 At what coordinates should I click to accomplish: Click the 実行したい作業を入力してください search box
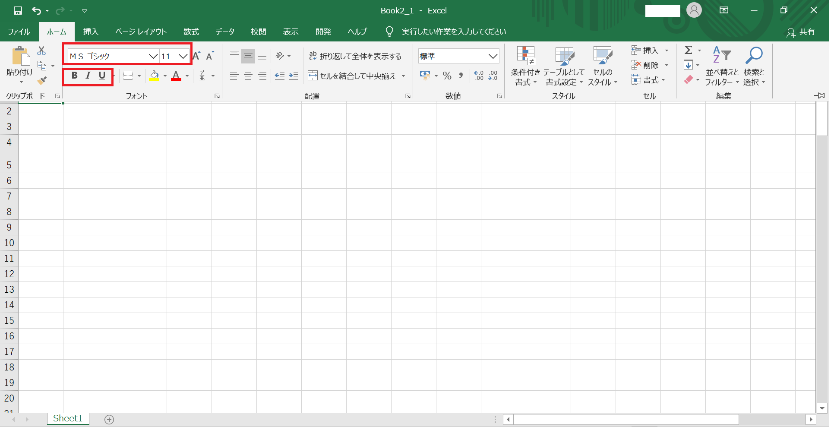(453, 32)
